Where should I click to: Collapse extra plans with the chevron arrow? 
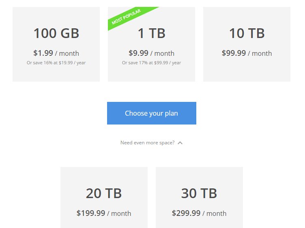[x=180, y=143]
